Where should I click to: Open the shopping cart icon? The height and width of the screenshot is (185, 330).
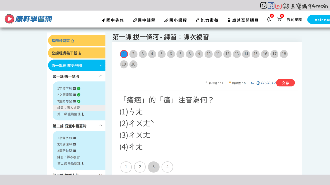(x=279, y=20)
